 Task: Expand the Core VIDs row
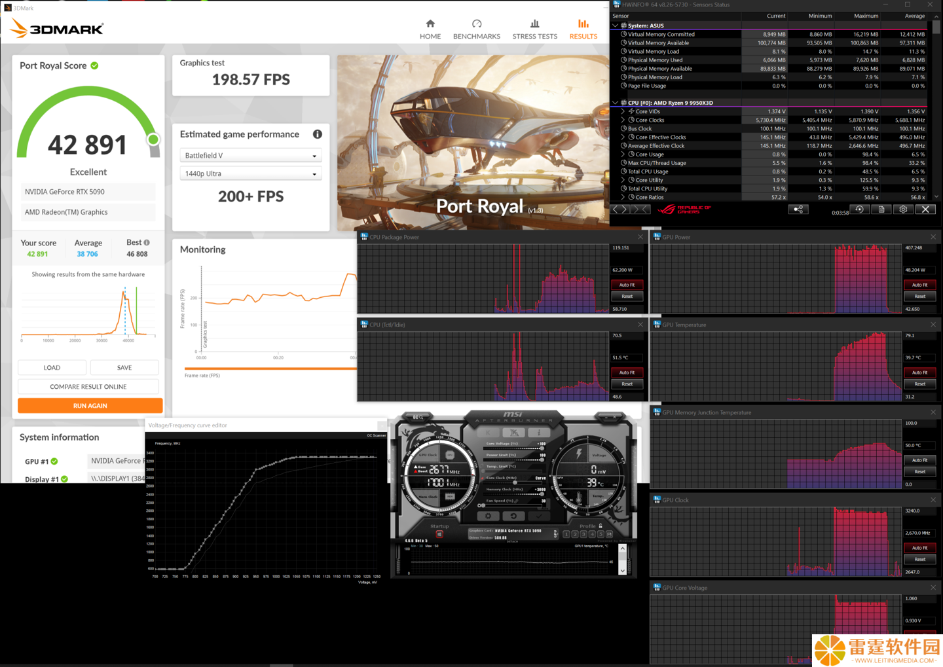pos(623,111)
